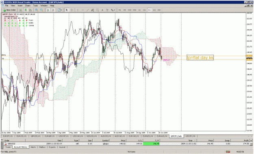
Task: Select the text 'A' tool
Action: pyautogui.click(x=102, y=10)
